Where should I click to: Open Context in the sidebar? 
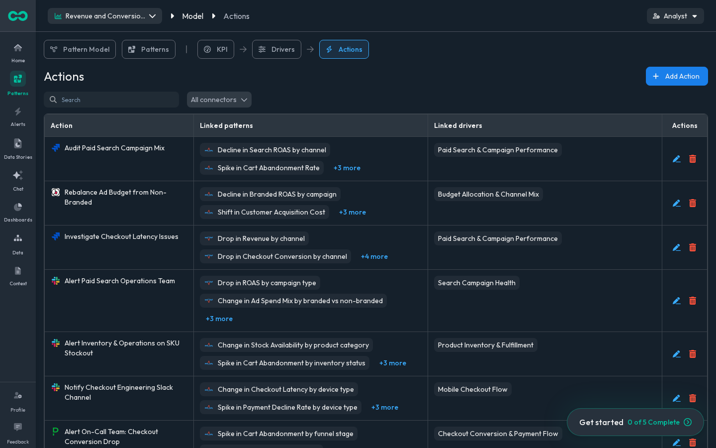[18, 276]
